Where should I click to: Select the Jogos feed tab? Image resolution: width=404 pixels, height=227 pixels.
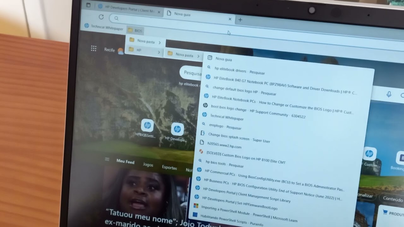148,165
